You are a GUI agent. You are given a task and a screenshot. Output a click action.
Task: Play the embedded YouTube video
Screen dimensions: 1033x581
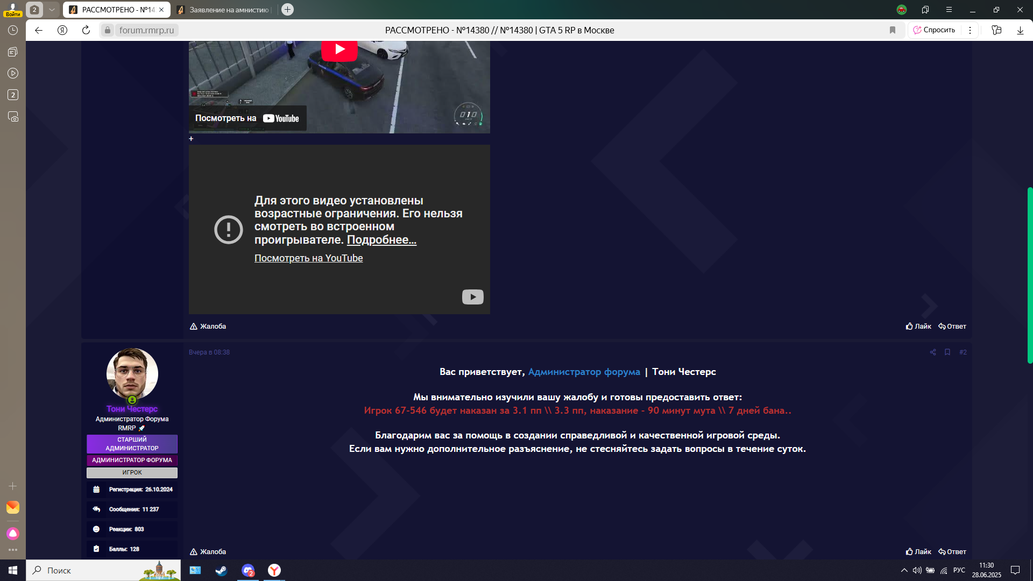point(339,49)
